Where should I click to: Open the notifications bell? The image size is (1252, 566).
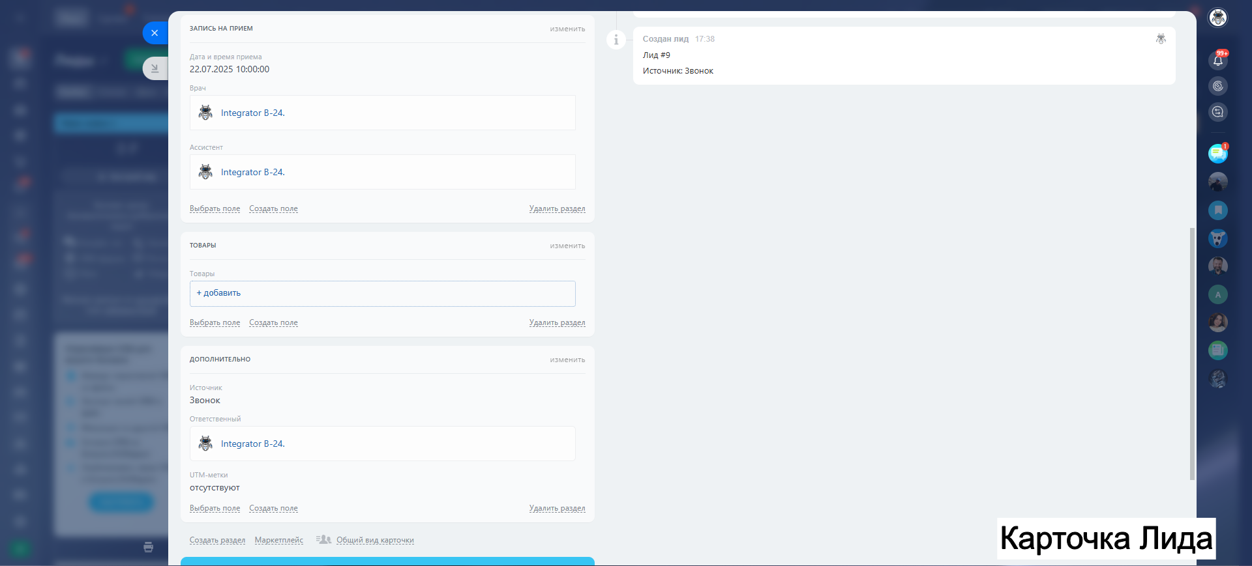pyautogui.click(x=1217, y=61)
